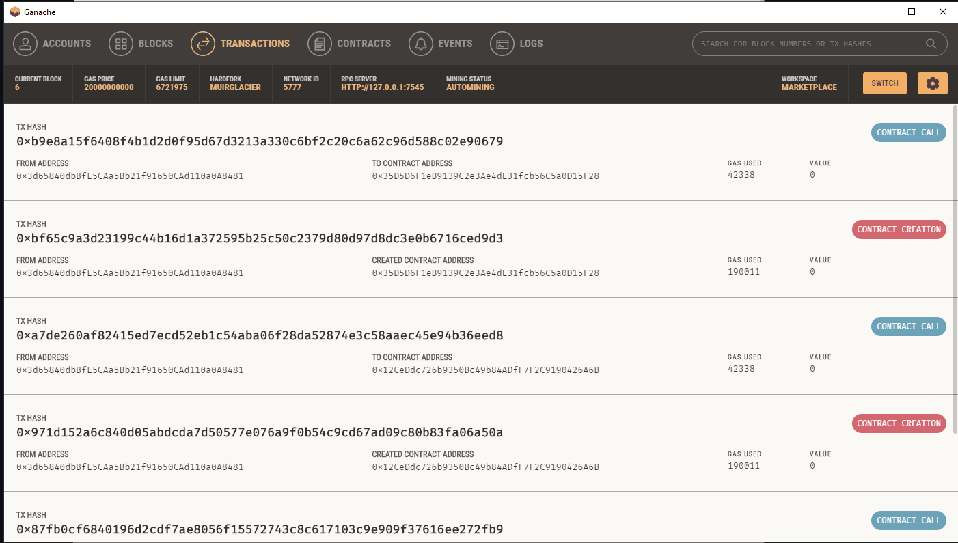Maximize the Ganache window
This screenshot has width=958, height=543.
click(912, 12)
